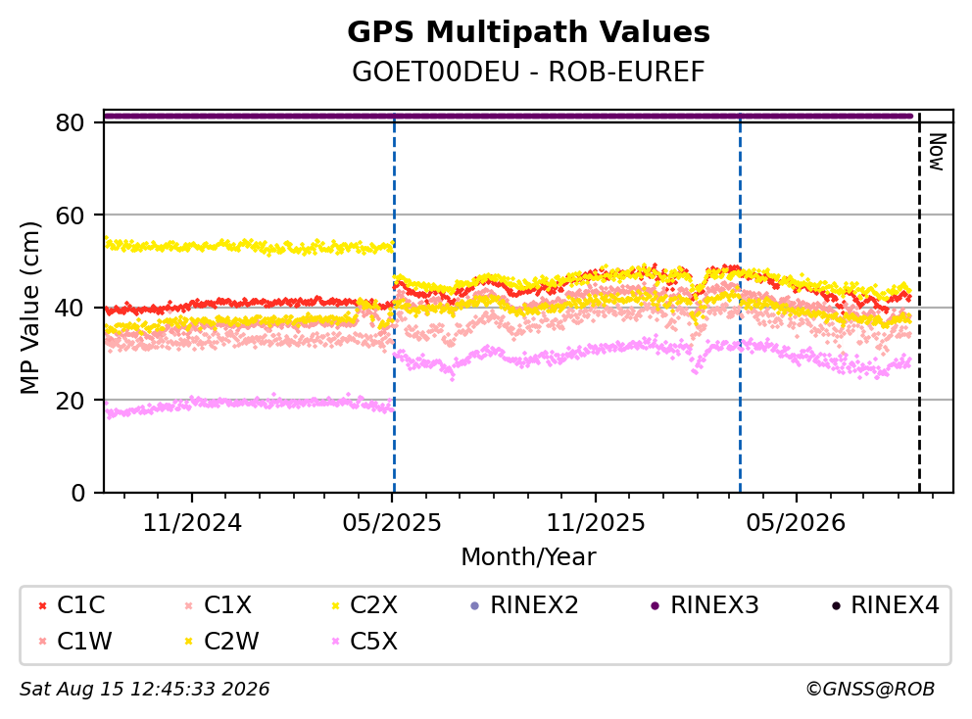Click the magenta C5X legend marker

pos(337,642)
